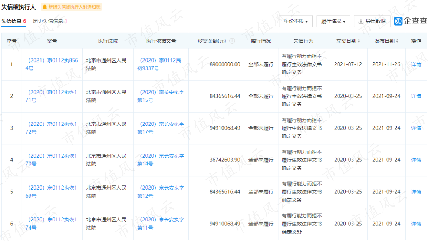The image size is (428, 241).
Task: Open the 履行情况 filter dropdown
Action: (x=333, y=21)
